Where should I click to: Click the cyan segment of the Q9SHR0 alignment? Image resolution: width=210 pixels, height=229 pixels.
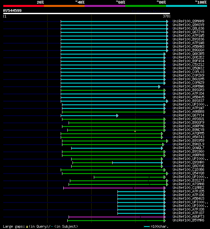137,163
